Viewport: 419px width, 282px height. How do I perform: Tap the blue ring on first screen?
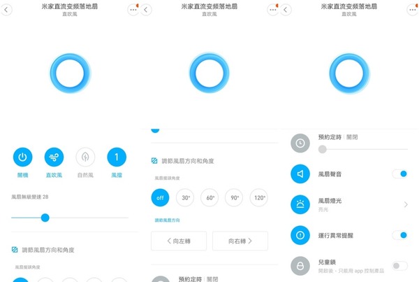tap(71, 73)
